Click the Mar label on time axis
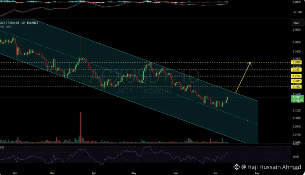This screenshot has height=175, width=305. tap(52, 173)
